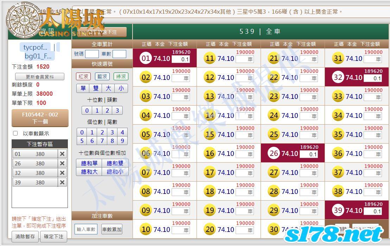Select number ball 10
The height and width of the screenshot is (246, 390).
[x=146, y=229]
